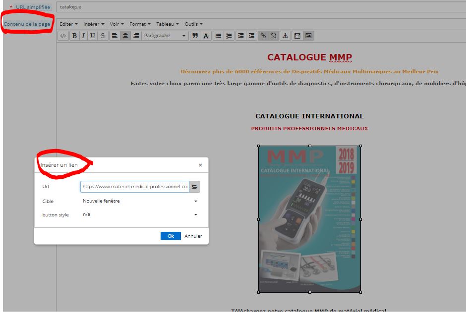Insert an anchor

(286, 36)
